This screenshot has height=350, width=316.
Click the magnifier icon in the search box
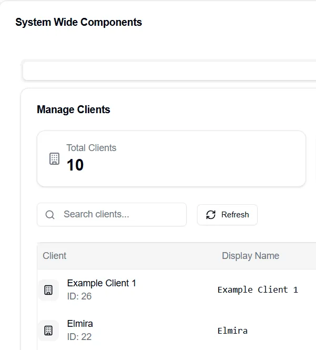coord(50,215)
